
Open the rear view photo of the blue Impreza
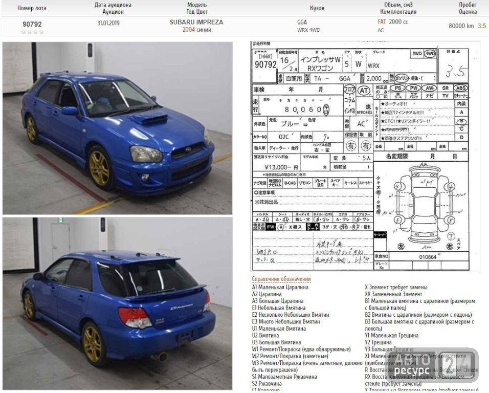[117, 303]
